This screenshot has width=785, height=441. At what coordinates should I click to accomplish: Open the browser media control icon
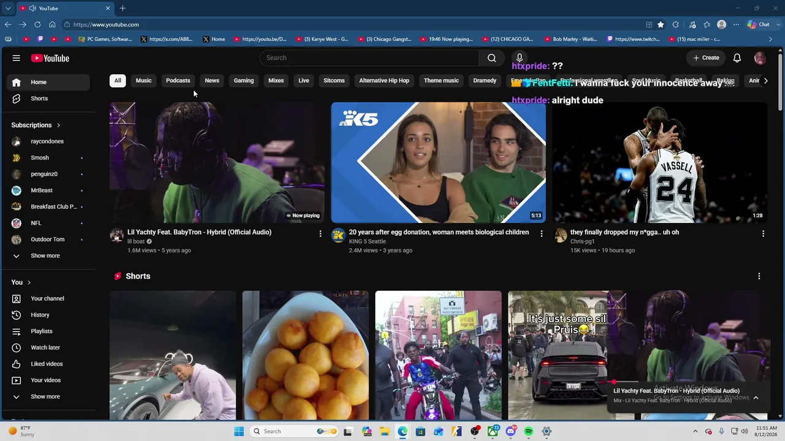(x=692, y=24)
